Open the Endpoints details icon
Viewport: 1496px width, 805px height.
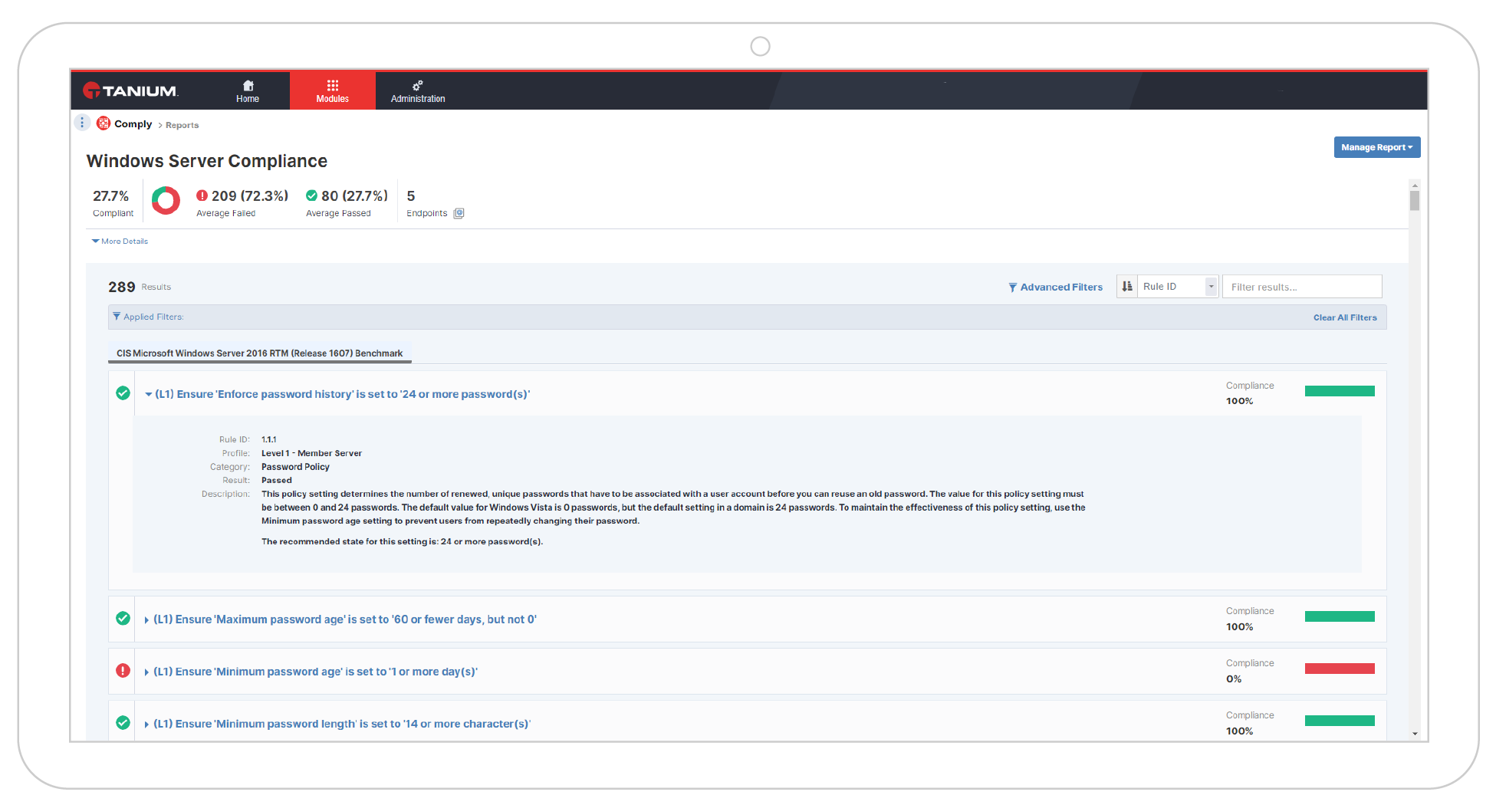(459, 214)
